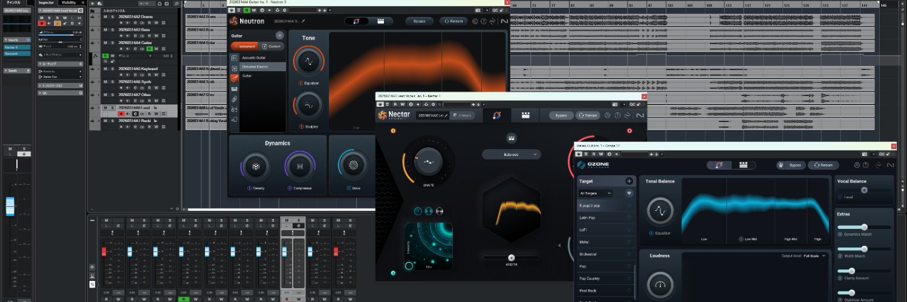Open Ozone Tonal Balance Equalizer knob

[x=660, y=211]
